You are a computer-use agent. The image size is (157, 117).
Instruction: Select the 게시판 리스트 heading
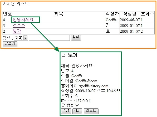[x=16, y=4]
